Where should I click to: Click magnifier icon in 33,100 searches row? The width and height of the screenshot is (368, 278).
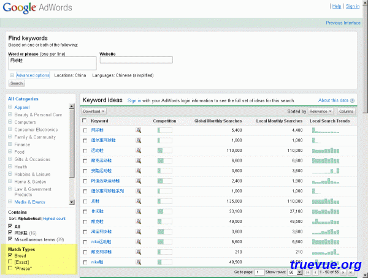(139, 211)
